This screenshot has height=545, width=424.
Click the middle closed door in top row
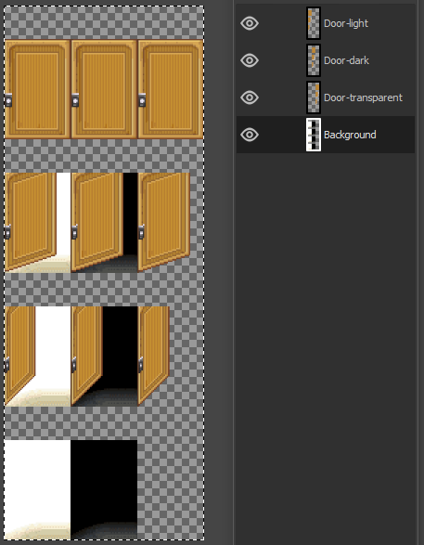coord(104,89)
